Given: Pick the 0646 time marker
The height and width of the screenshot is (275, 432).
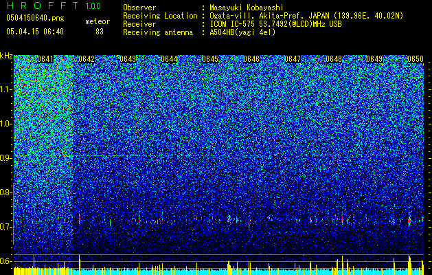Looking at the screenshot, I should tap(251, 59).
